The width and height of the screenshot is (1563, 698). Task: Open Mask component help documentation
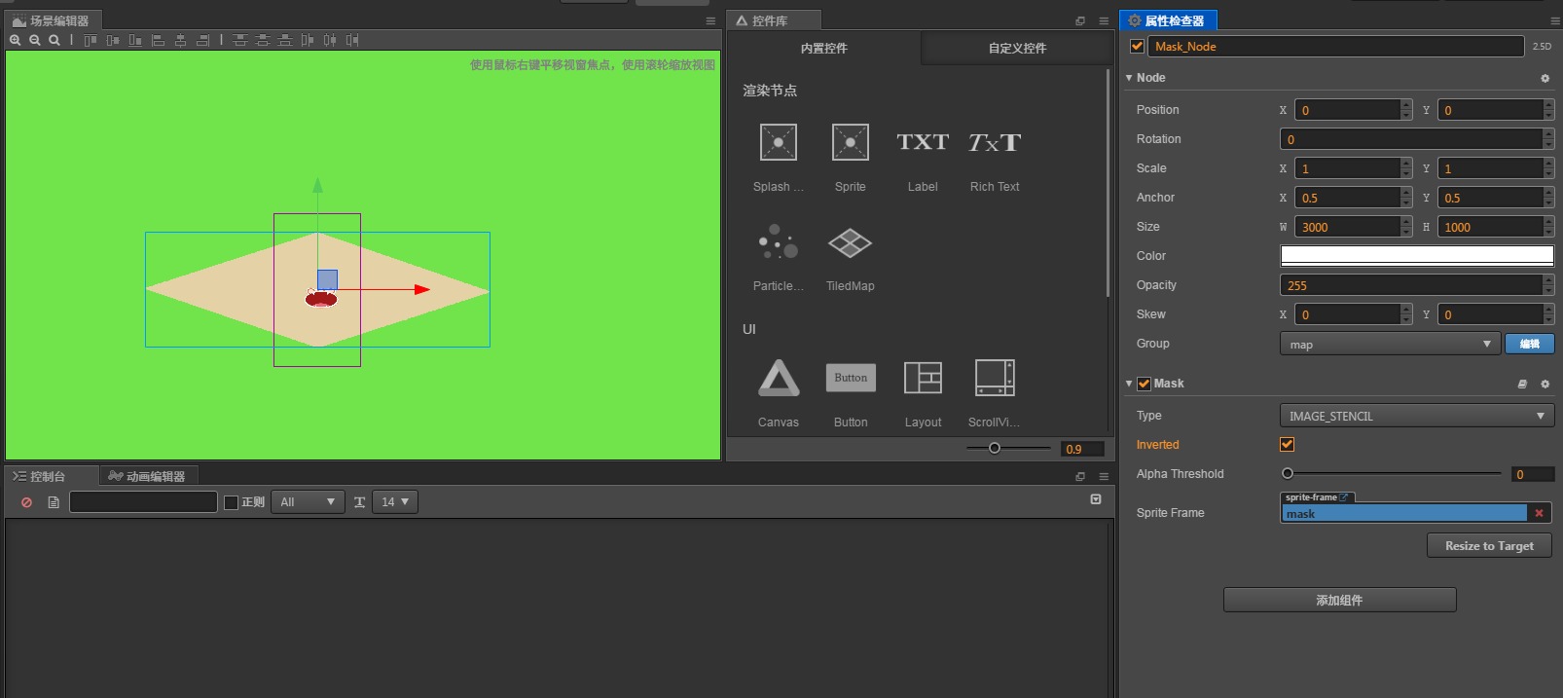[x=1522, y=385]
